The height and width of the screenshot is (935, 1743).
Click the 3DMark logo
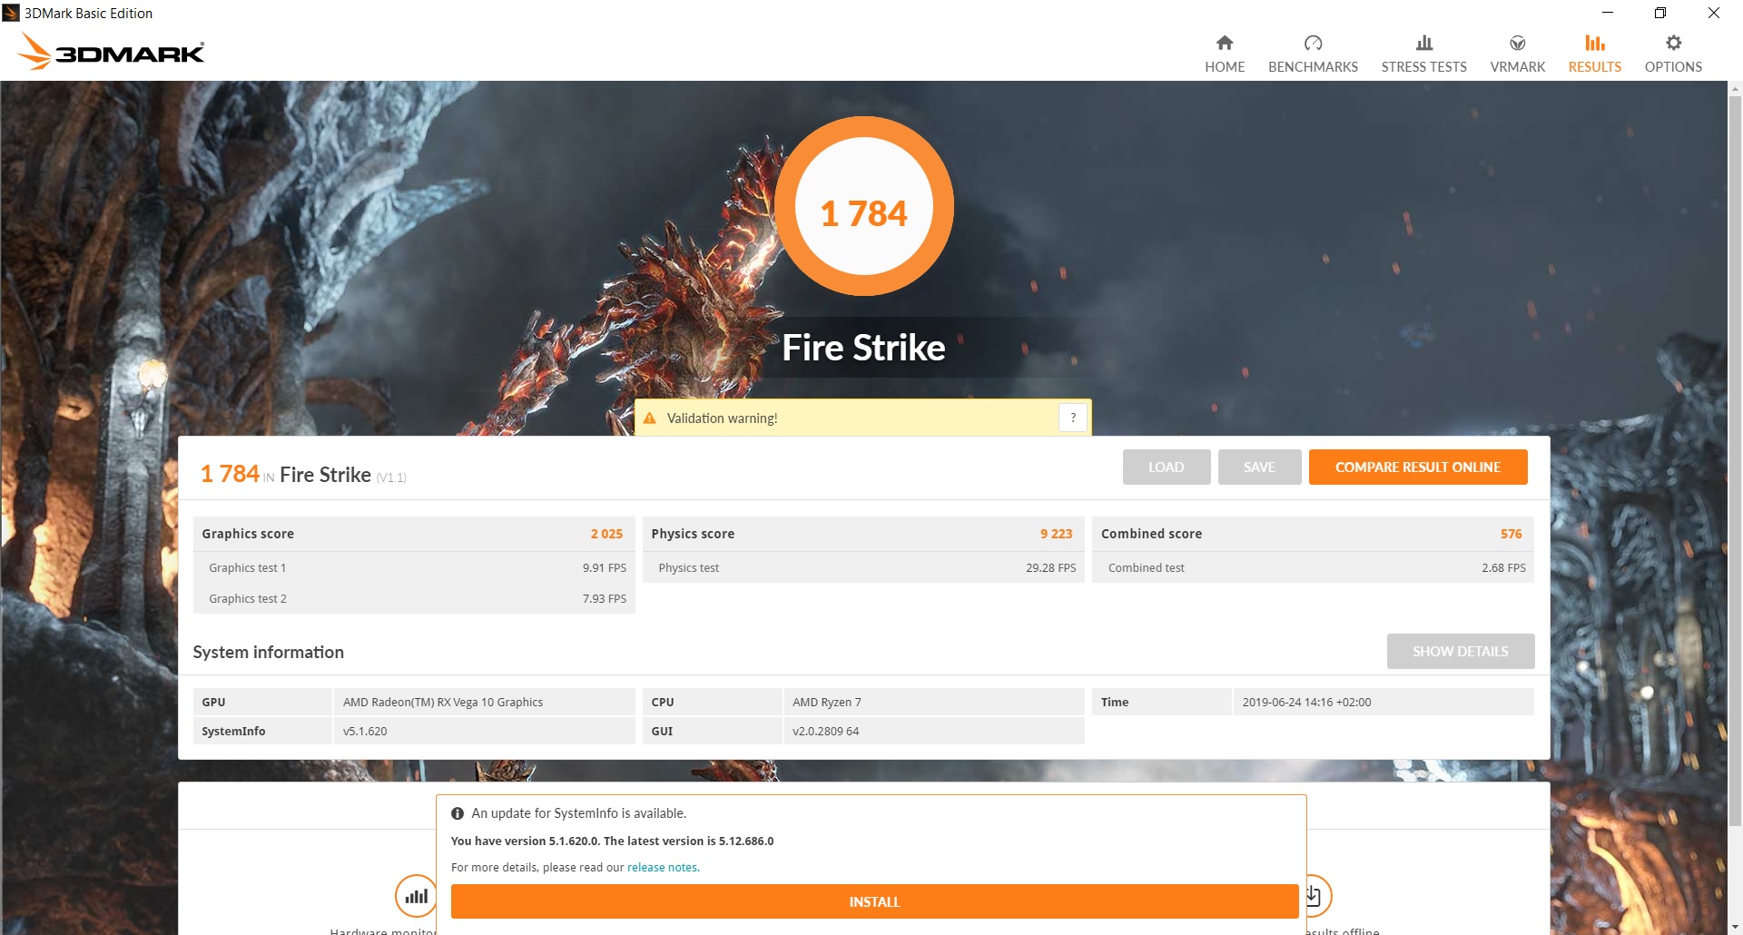pos(111,52)
